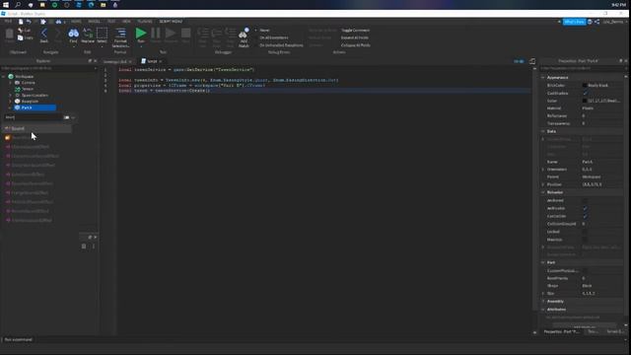Expand the Position property row
The image size is (631, 355).
tap(543, 184)
